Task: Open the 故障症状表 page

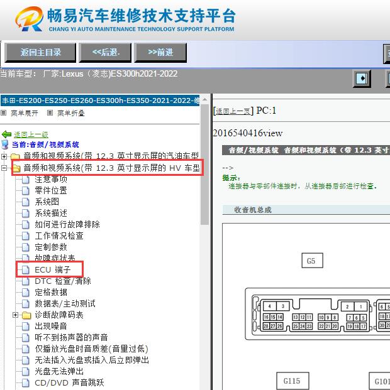Action: point(55,258)
